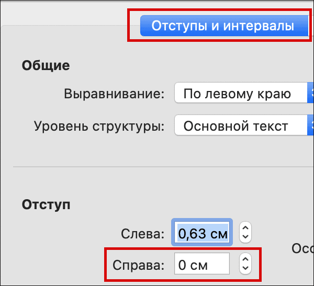Open the Уровень структуры dropdown showing Основной текст
This screenshot has width=314, height=286.
point(244,125)
